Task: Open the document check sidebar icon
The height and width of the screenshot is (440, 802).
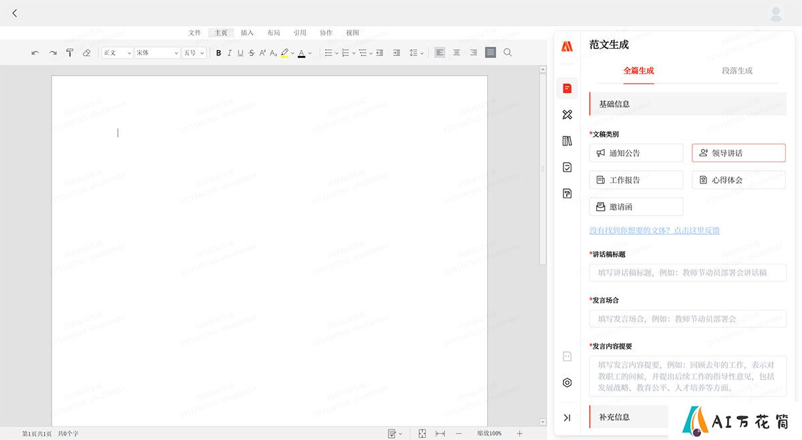Action: coord(567,167)
